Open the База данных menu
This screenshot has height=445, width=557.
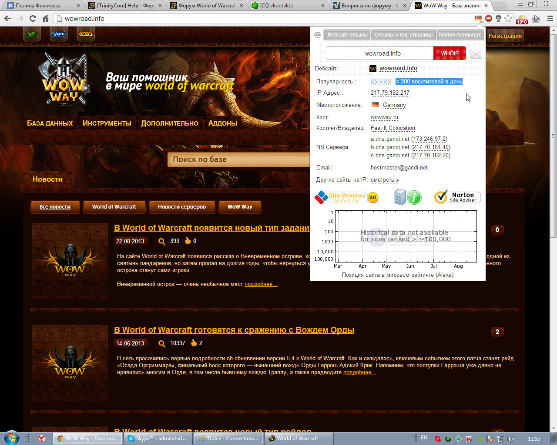[50, 123]
